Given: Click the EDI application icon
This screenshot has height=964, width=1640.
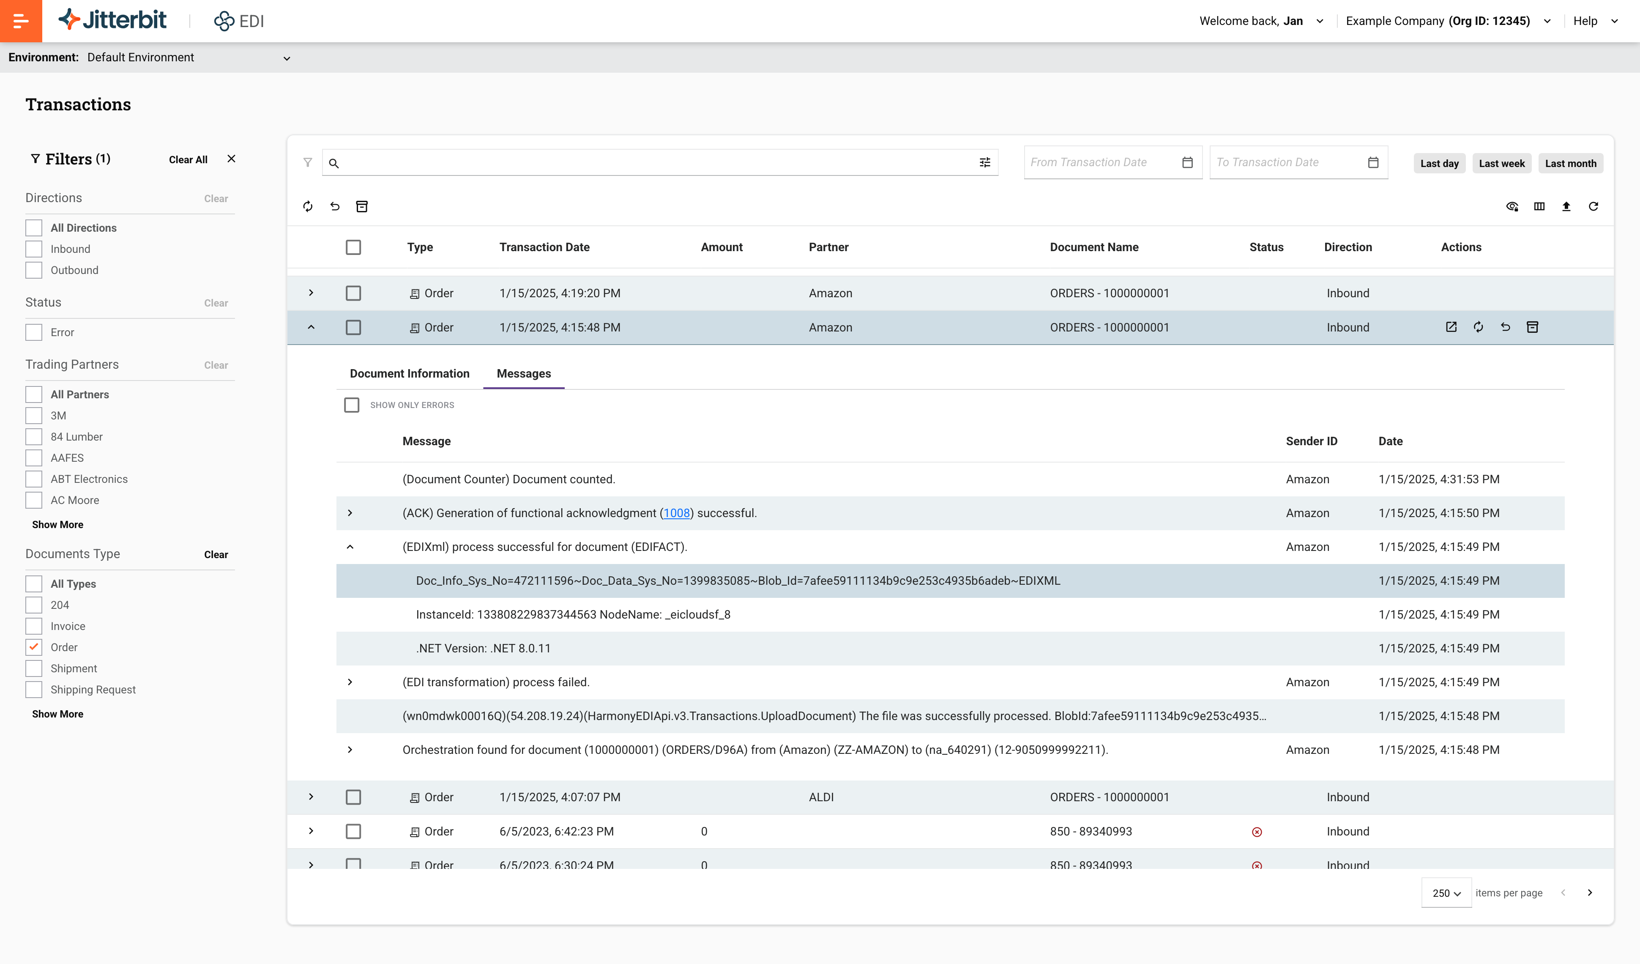Looking at the screenshot, I should (x=224, y=21).
